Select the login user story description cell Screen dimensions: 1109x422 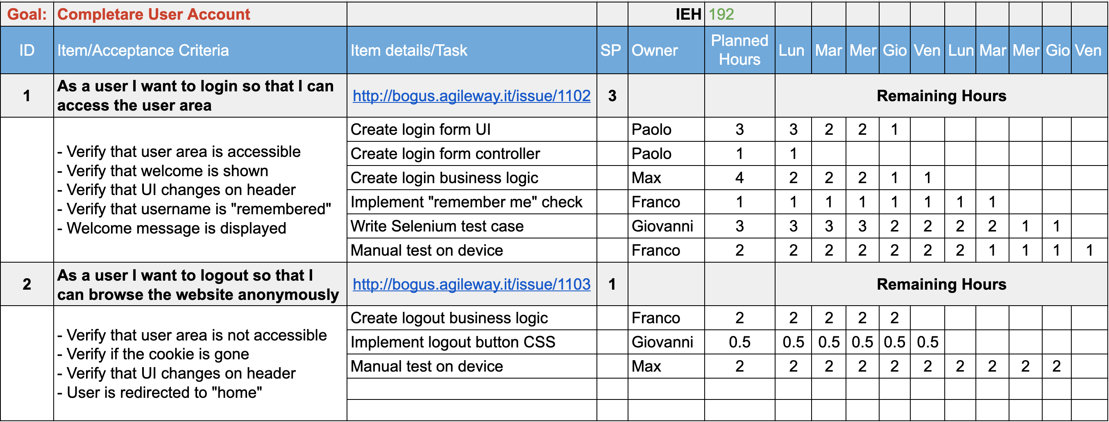point(195,95)
